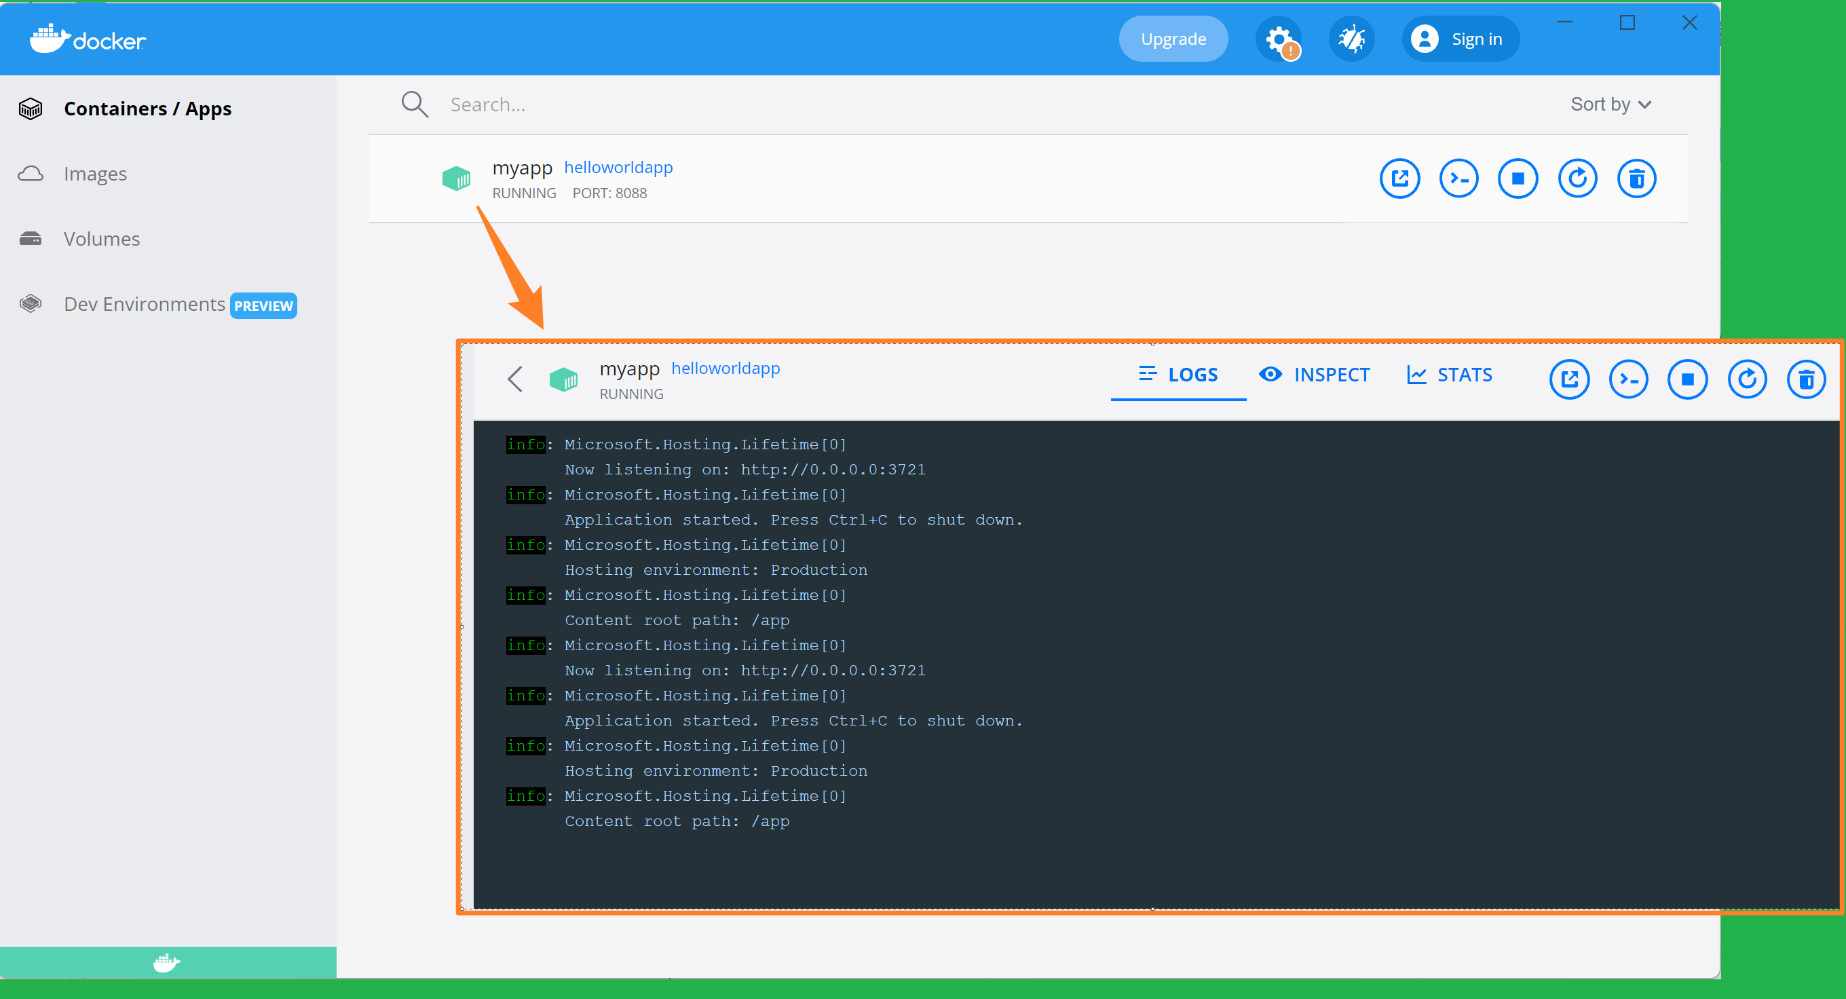1846x999 pixels.
Task: Click the Search containers input field
Action: click(x=645, y=105)
